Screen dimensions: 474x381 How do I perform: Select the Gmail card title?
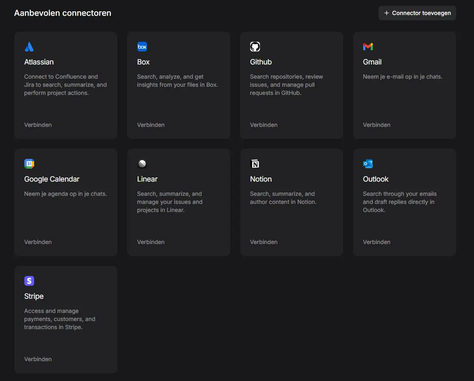click(372, 62)
